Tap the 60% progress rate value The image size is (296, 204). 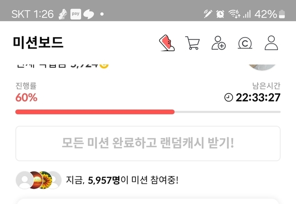coord(26,97)
